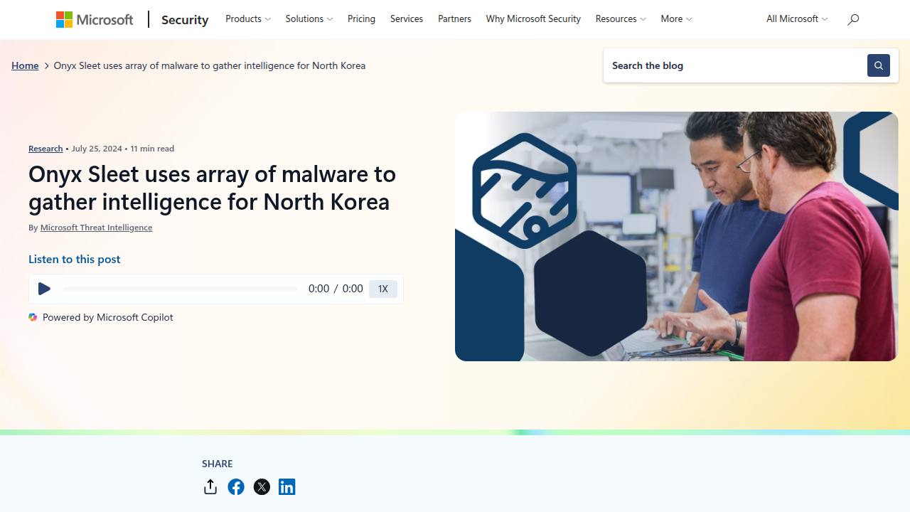910x512 pixels.
Task: Click the breadcrumb article title text
Action: 210,65
